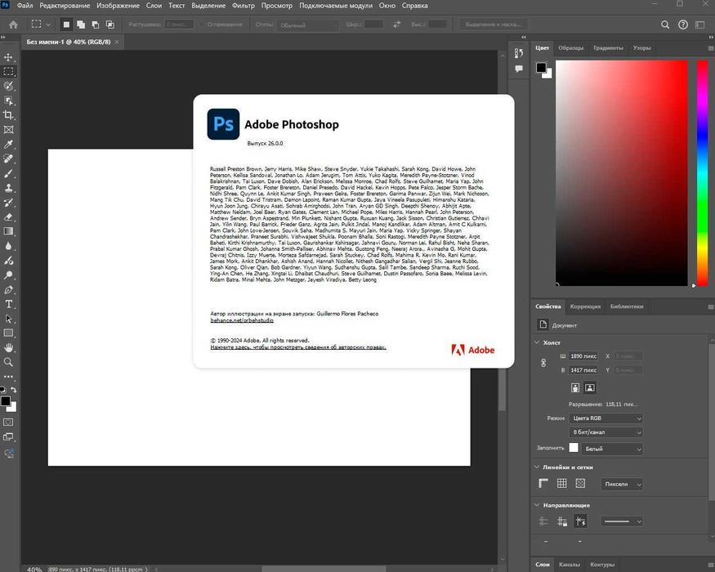Open the Help question mark icon

682,25
